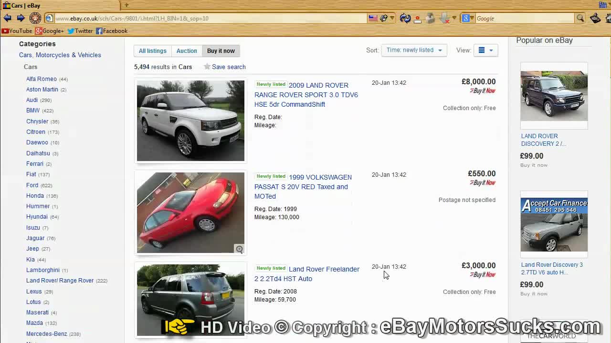Click the Cars subcategory heading
The image size is (611, 343).
31,67
